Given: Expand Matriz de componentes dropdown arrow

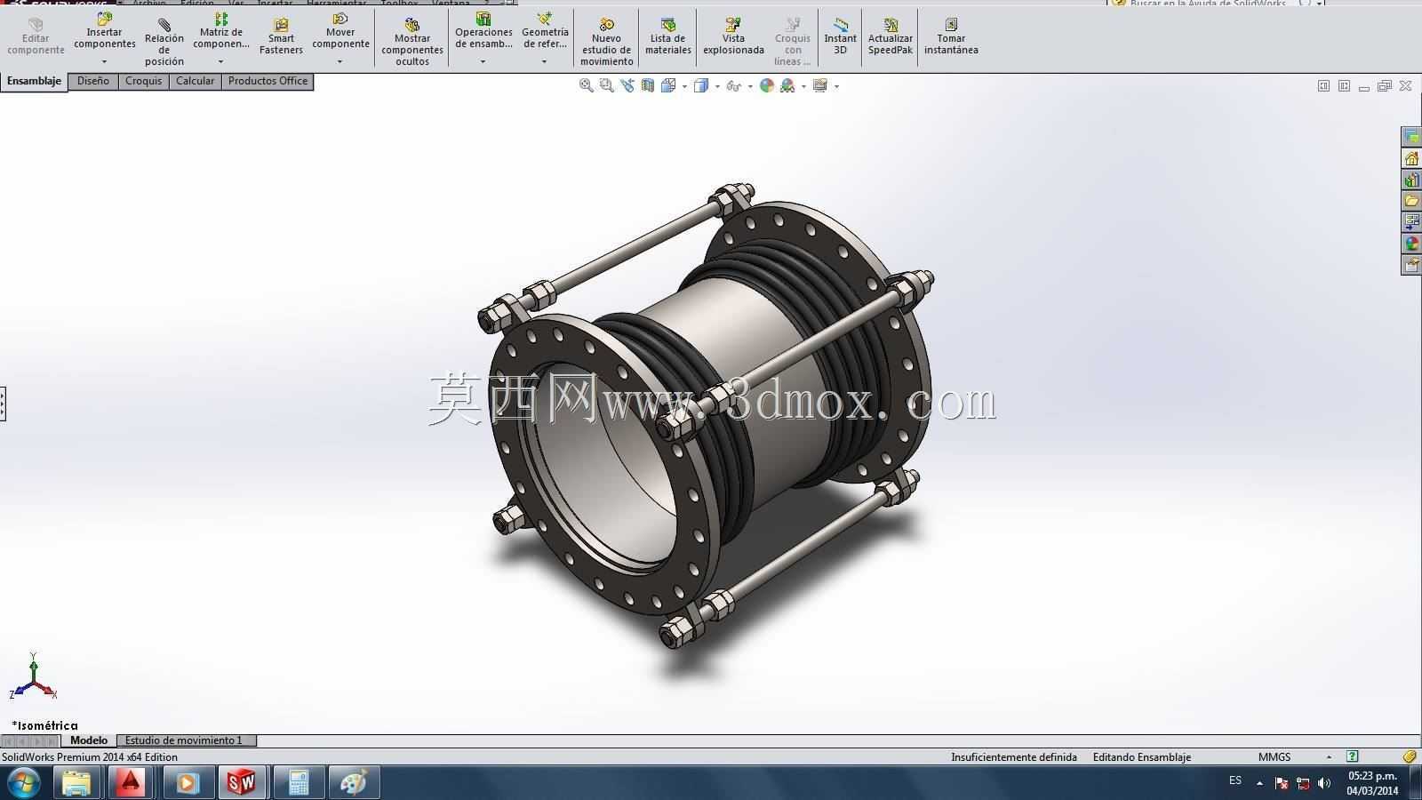Looking at the screenshot, I should tap(221, 61).
